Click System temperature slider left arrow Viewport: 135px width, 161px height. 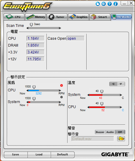[88, 95]
